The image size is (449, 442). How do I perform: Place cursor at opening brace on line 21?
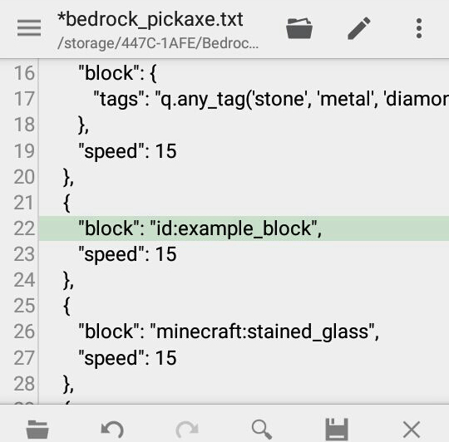coord(67,203)
